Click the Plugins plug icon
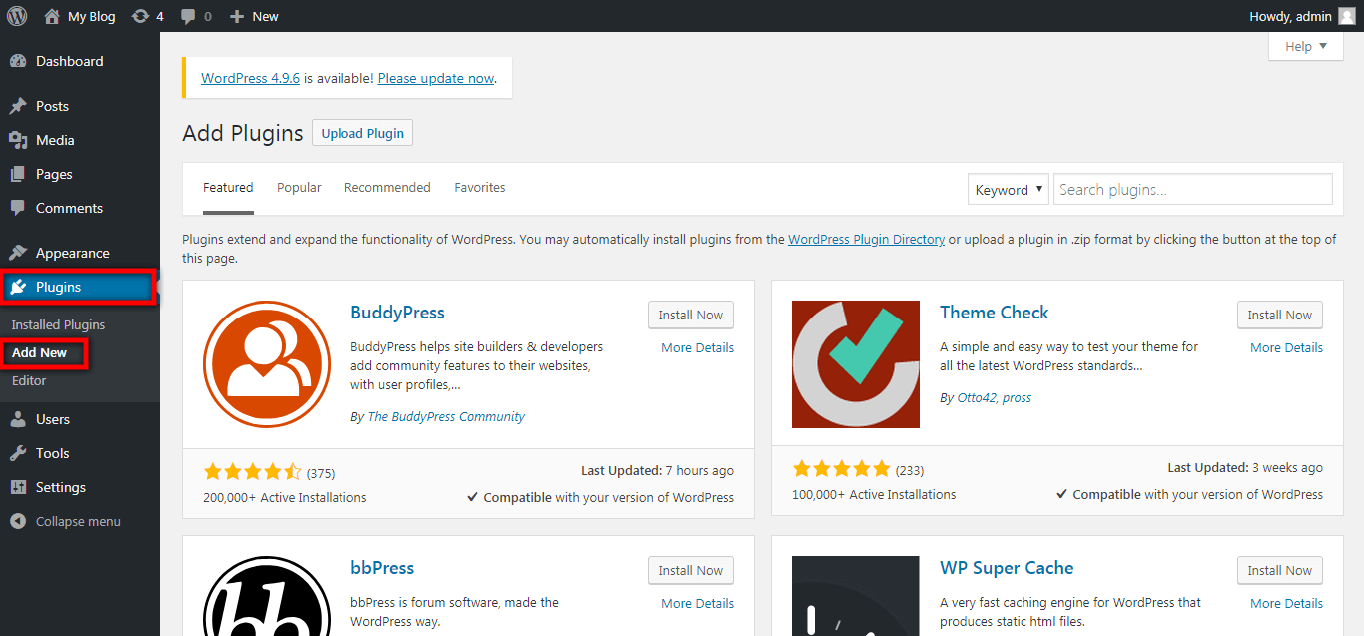 point(18,287)
